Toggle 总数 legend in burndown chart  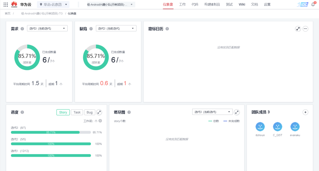tap(214, 121)
